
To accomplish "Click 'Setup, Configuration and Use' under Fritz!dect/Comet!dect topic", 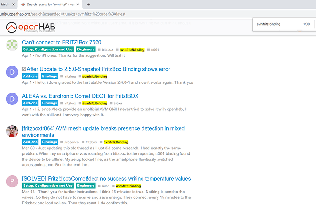I will point(48,186).
